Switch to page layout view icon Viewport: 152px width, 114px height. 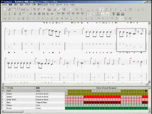(89, 14)
